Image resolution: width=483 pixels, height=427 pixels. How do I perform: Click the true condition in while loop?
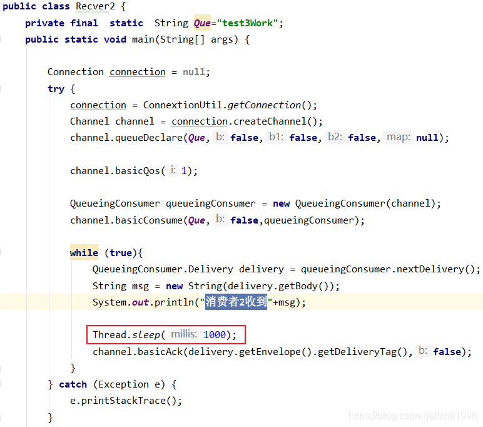point(121,253)
